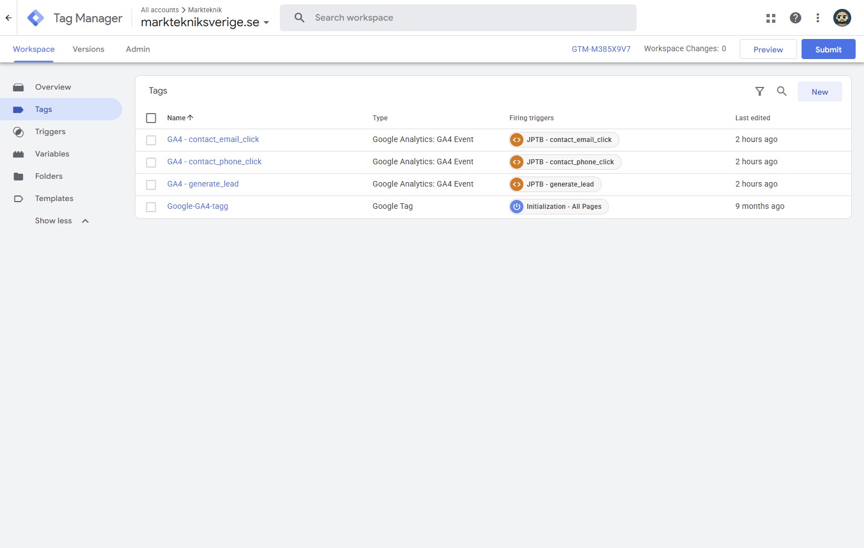Click the Last edited column header
The image size is (864, 548).
tap(753, 118)
